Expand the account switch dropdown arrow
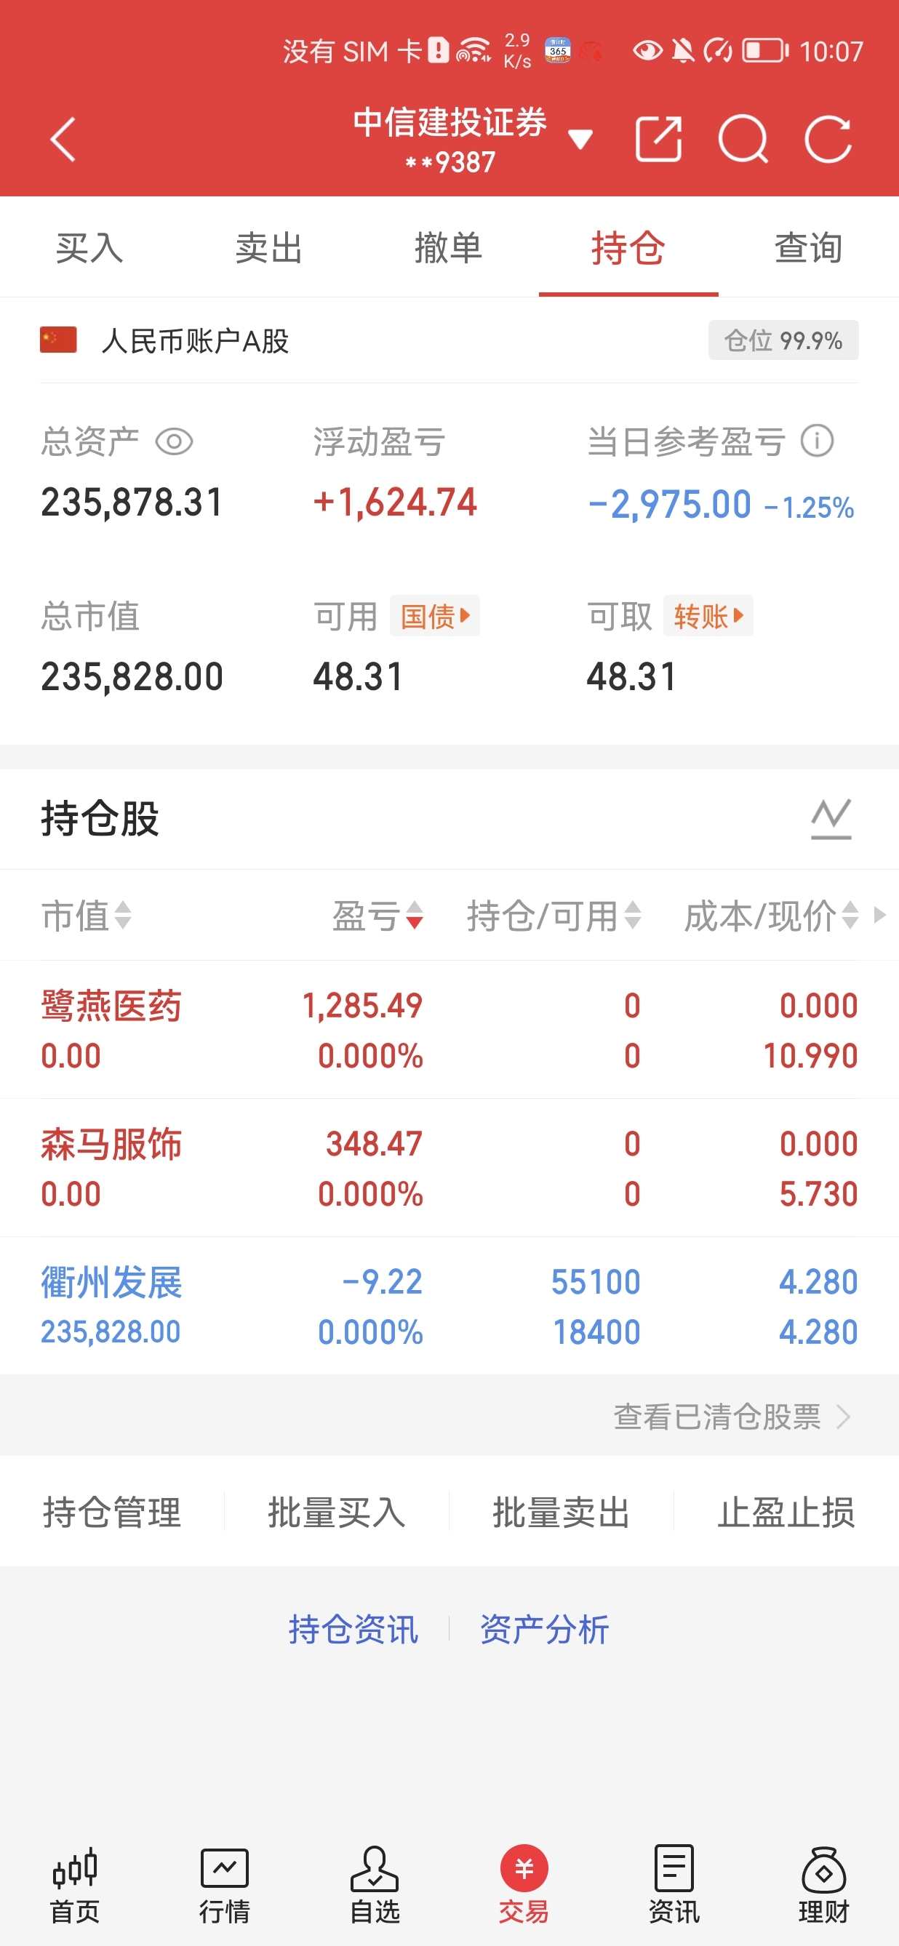Image resolution: width=899 pixels, height=1946 pixels. pyautogui.click(x=580, y=140)
